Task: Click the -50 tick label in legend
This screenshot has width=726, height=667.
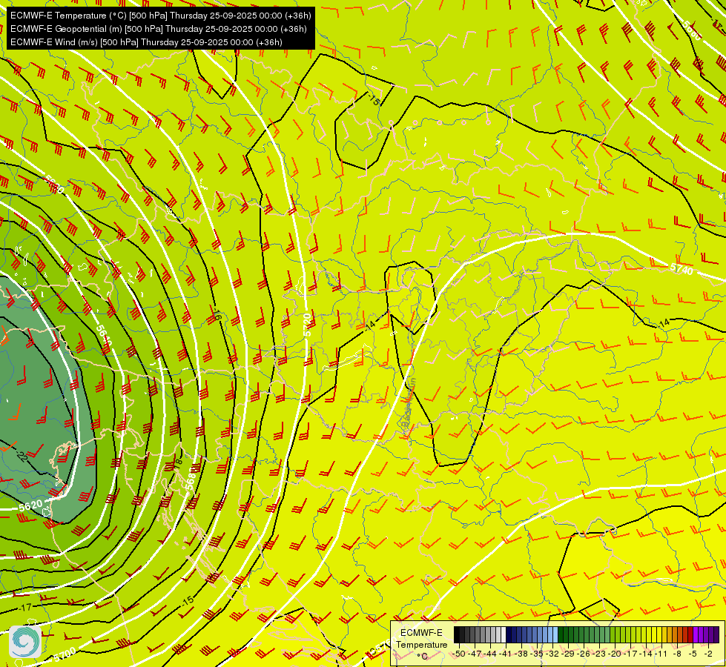Action: click(459, 654)
